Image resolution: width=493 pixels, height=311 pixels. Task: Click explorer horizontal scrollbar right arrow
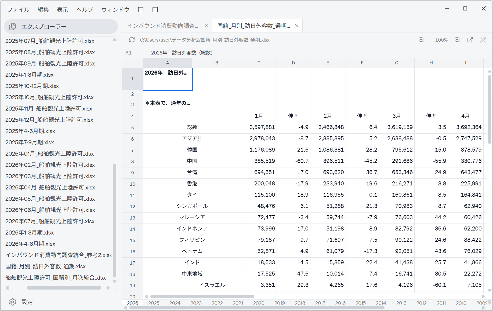108,288
